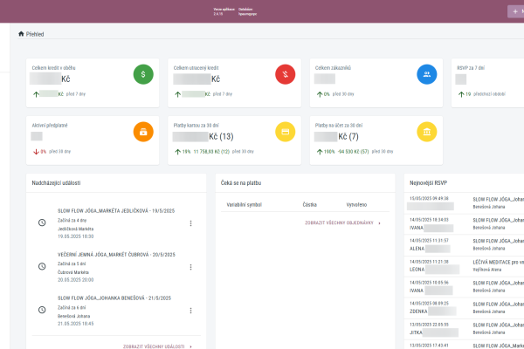This screenshot has width=524, height=349.
Task: Click the date text 21.05.2025 18:45
Action: [x=75, y=324]
